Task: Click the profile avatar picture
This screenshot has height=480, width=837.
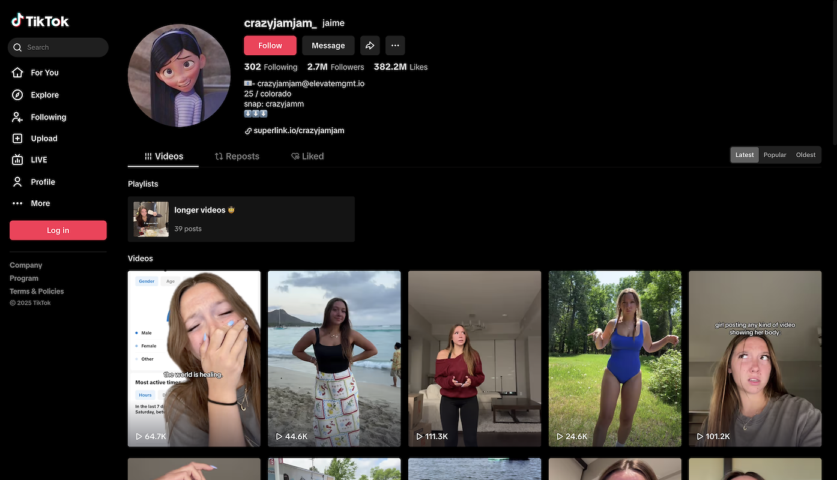Action: pos(179,76)
